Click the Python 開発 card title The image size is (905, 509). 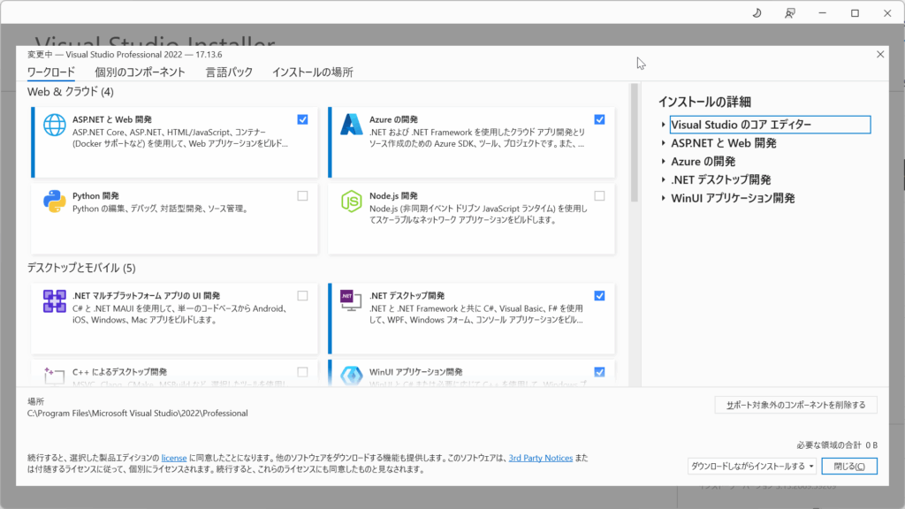pyautogui.click(x=95, y=196)
